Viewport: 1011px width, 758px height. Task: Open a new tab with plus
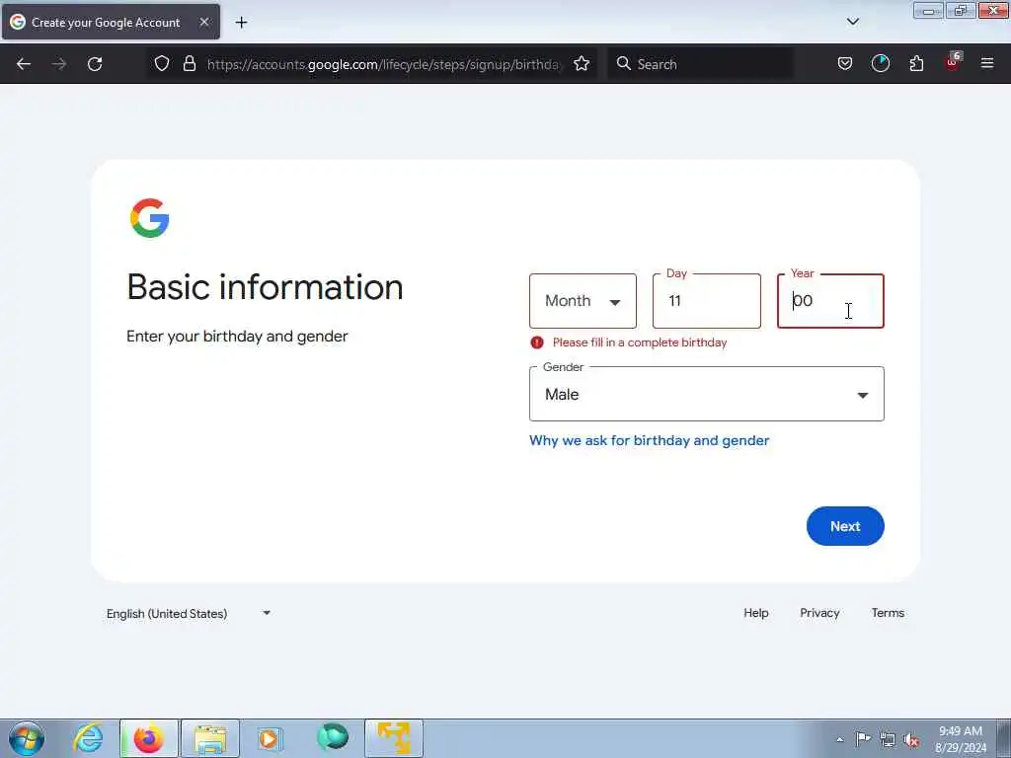pyautogui.click(x=241, y=23)
